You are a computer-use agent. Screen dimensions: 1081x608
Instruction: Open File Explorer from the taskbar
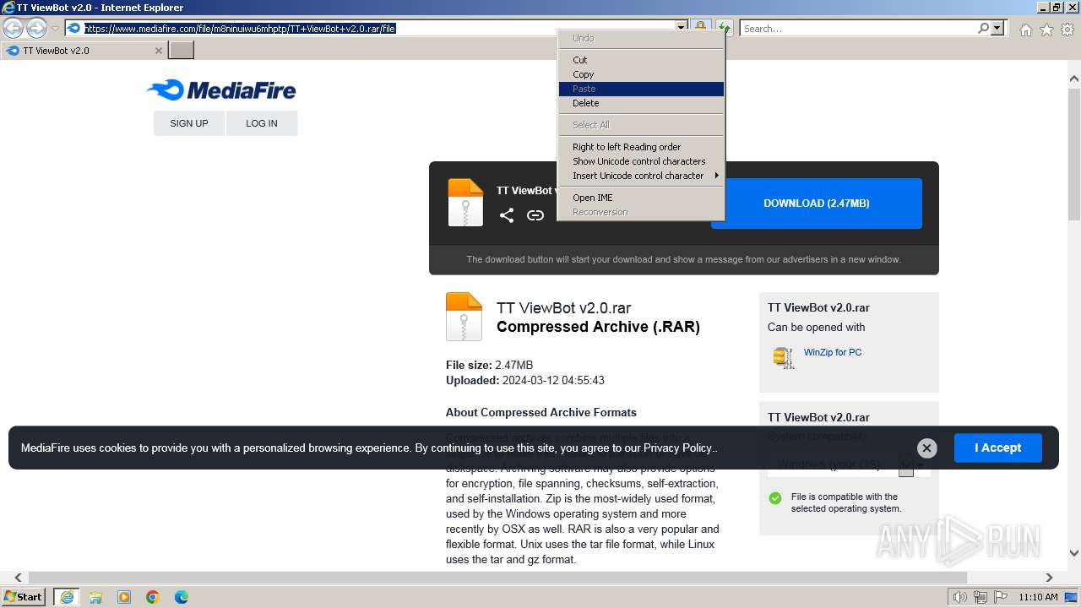[95, 597]
